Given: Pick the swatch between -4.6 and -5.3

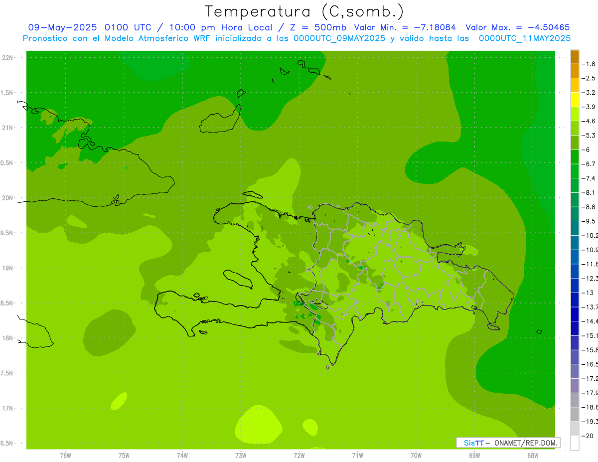Looking at the screenshot, I should click(x=575, y=128).
